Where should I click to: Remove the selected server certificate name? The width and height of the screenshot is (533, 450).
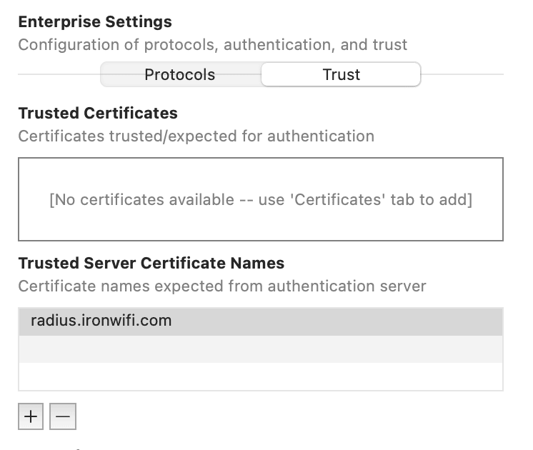pyautogui.click(x=63, y=416)
